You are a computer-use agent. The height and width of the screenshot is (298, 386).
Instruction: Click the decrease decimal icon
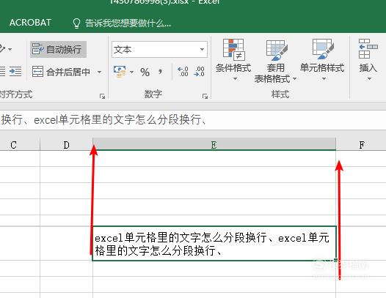[x=199, y=72]
